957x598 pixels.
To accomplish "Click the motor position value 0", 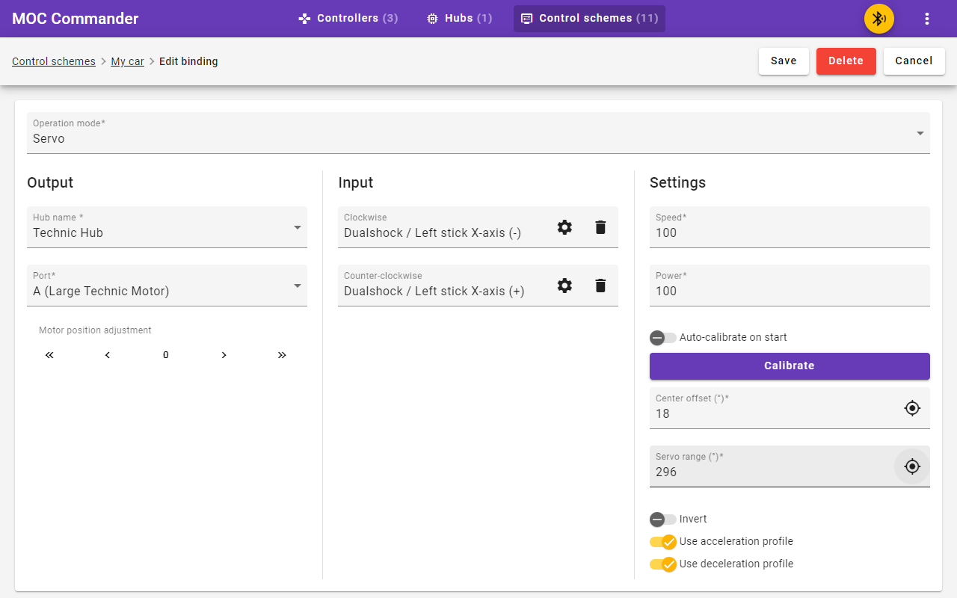I will [x=166, y=355].
